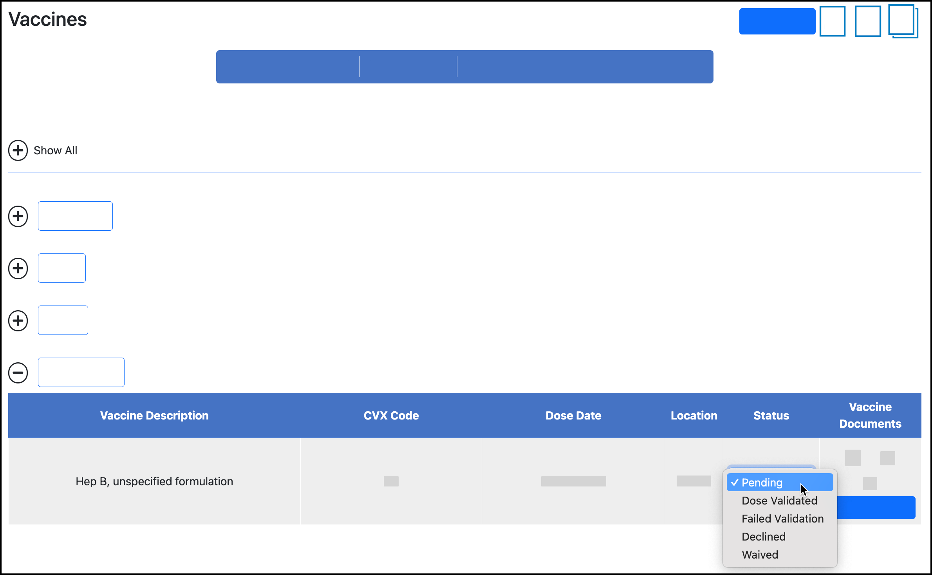The width and height of the screenshot is (932, 575).
Task: Set the Hep B status to Declined
Action: pos(763,537)
